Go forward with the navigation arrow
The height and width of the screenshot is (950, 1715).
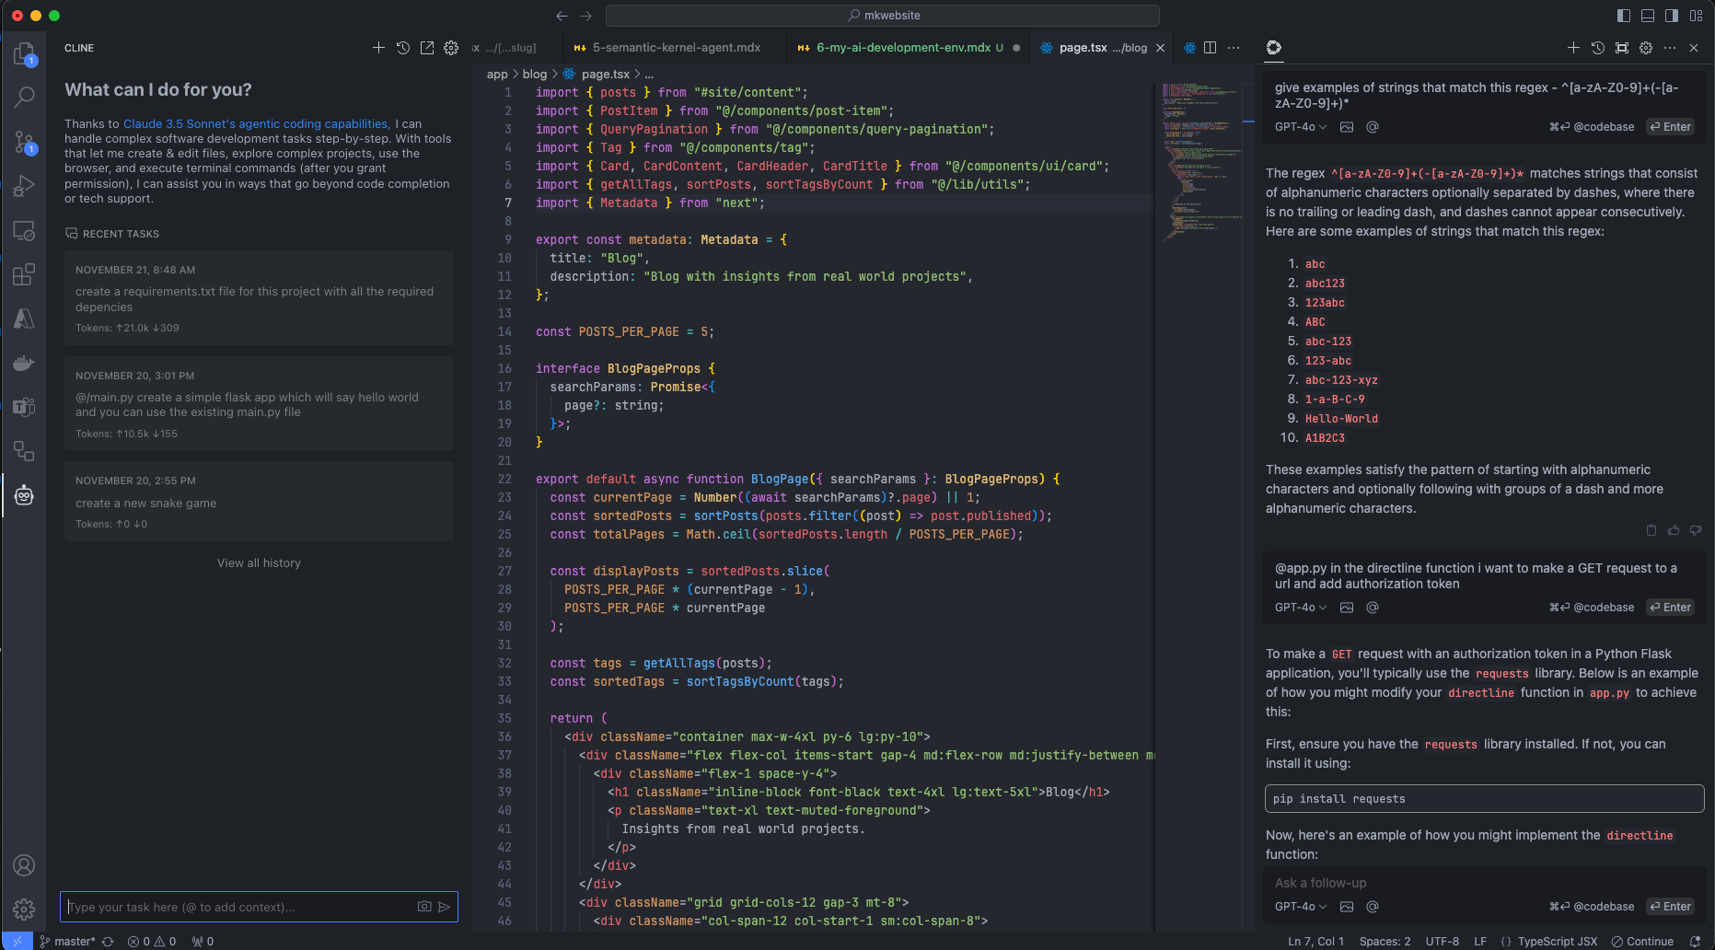[586, 16]
